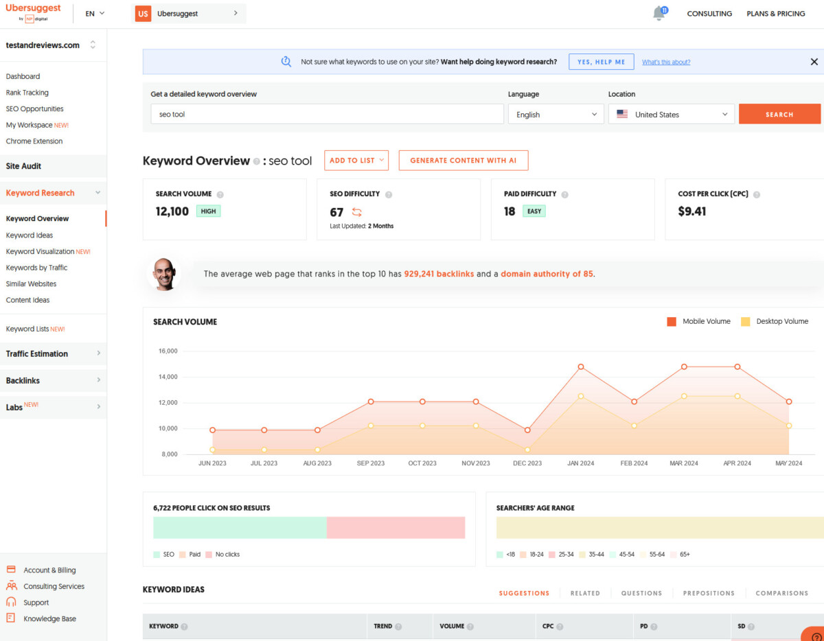Switch to the Related tab

coord(585,593)
